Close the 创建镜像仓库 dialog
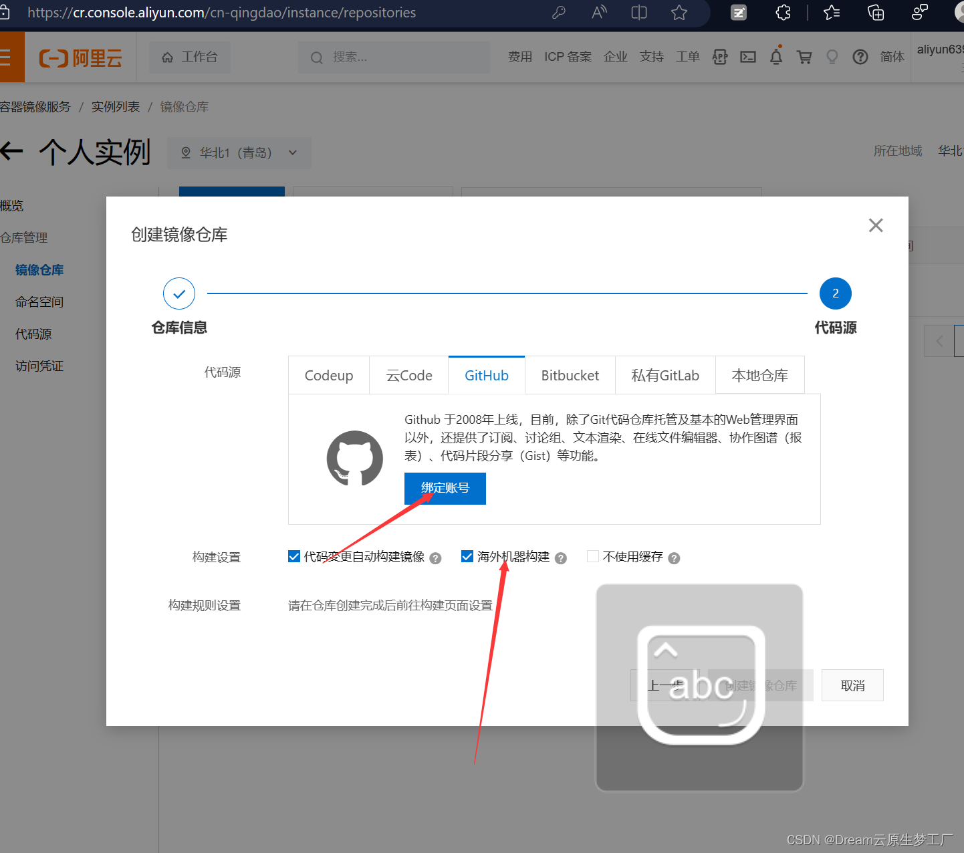 [876, 225]
